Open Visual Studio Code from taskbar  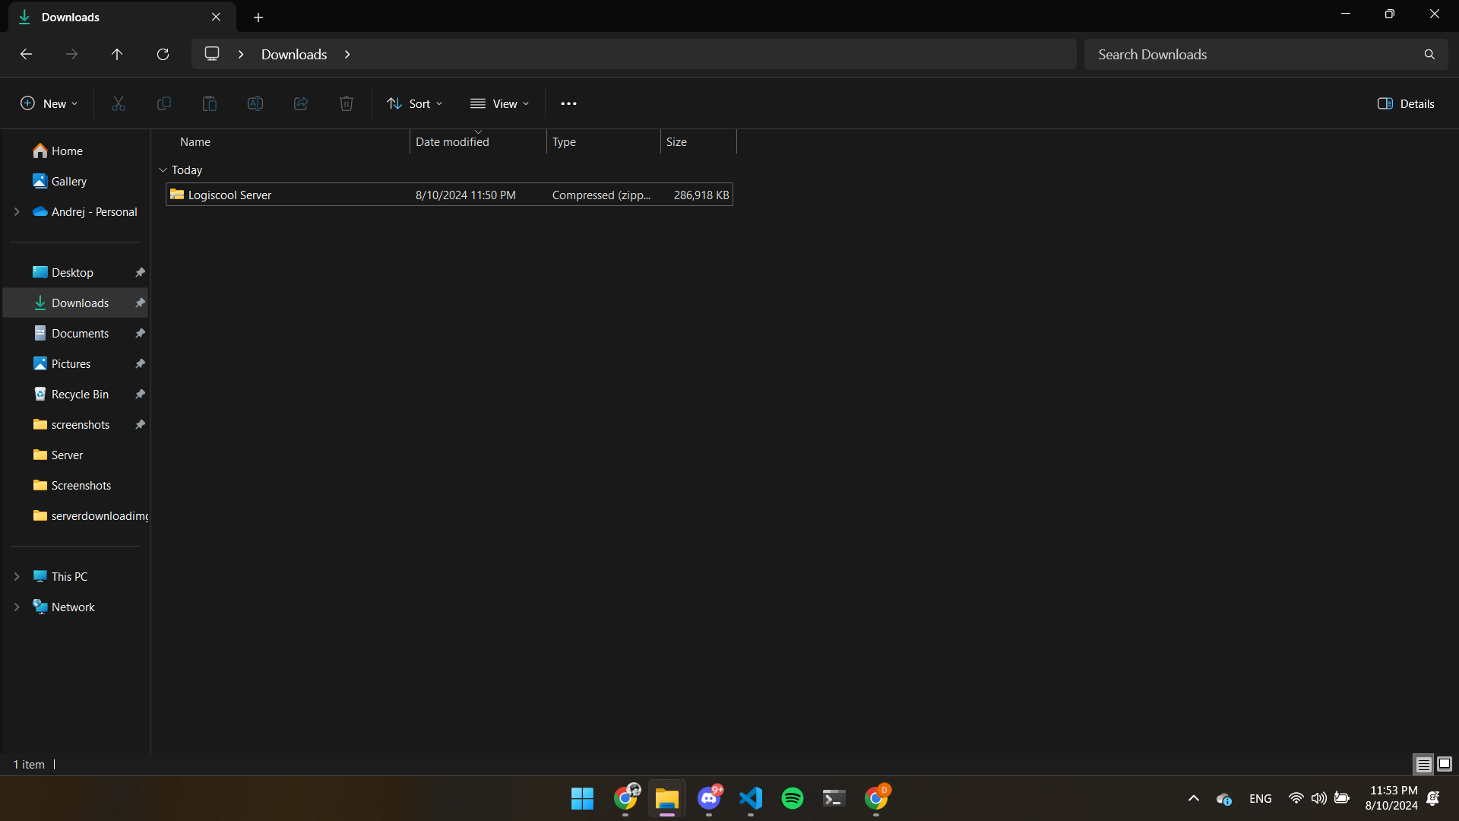pos(751,798)
